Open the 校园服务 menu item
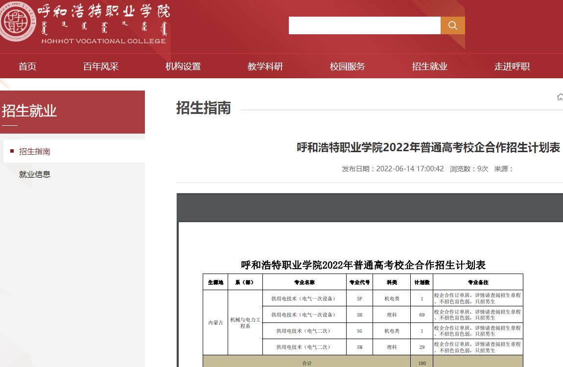563x367 pixels. [x=347, y=67]
